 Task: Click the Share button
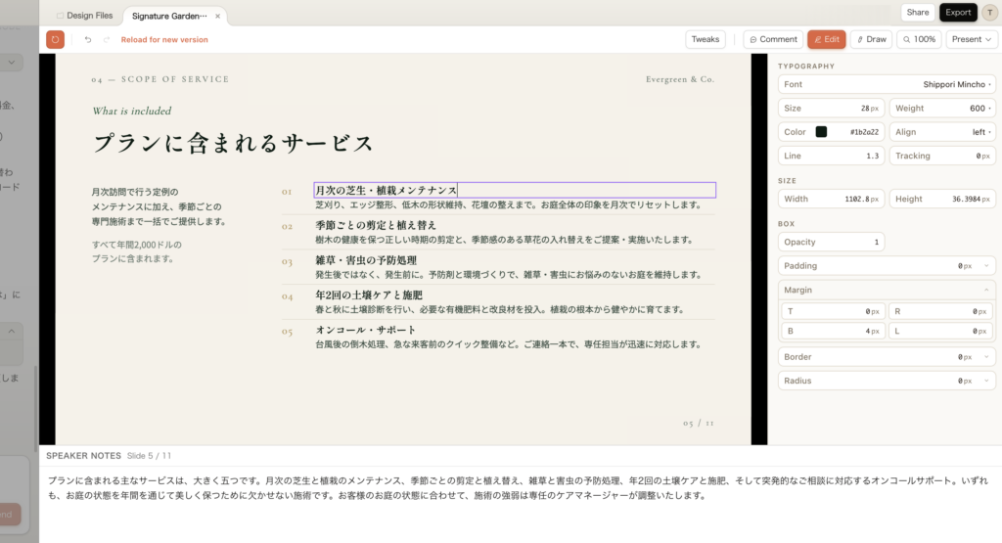[918, 13]
